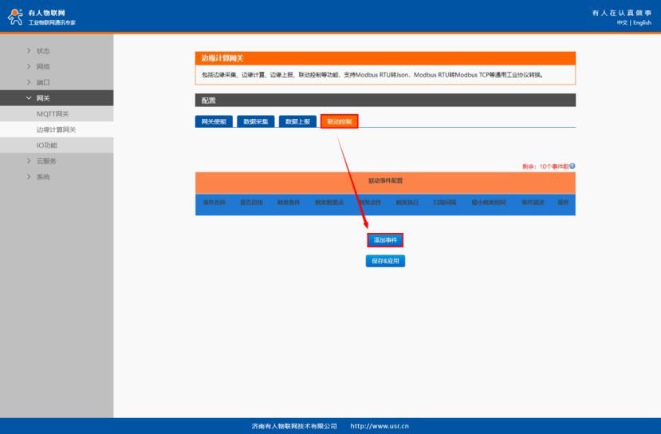Switch language to English
The image size is (661, 434).
pyautogui.click(x=643, y=23)
